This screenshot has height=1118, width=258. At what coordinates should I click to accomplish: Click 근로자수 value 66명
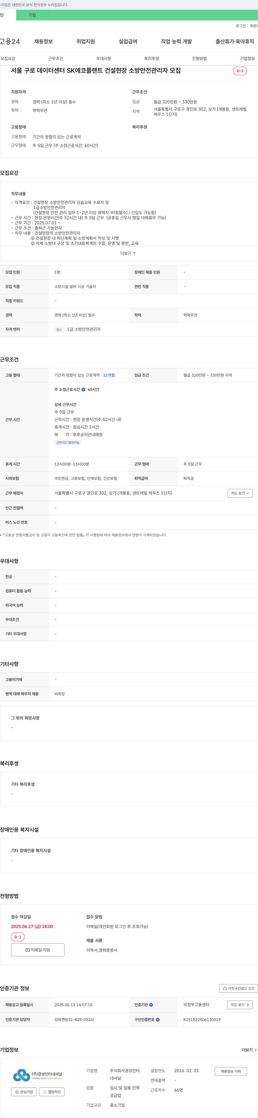click(178, 1090)
